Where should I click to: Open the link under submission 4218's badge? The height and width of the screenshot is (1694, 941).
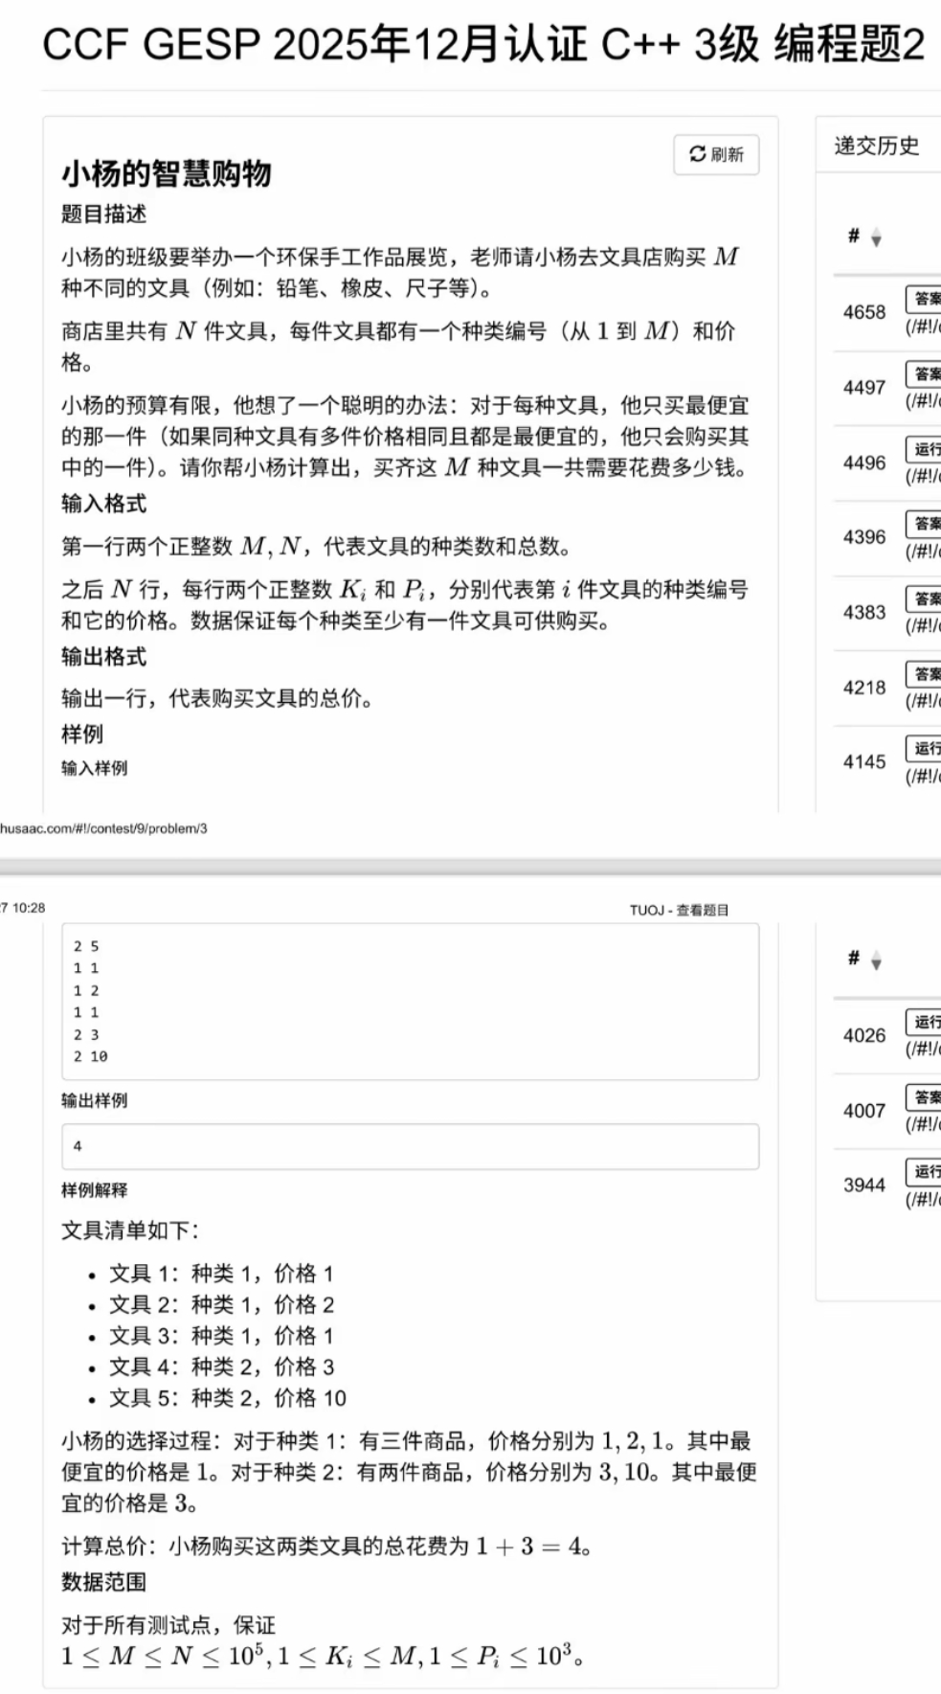(x=924, y=701)
